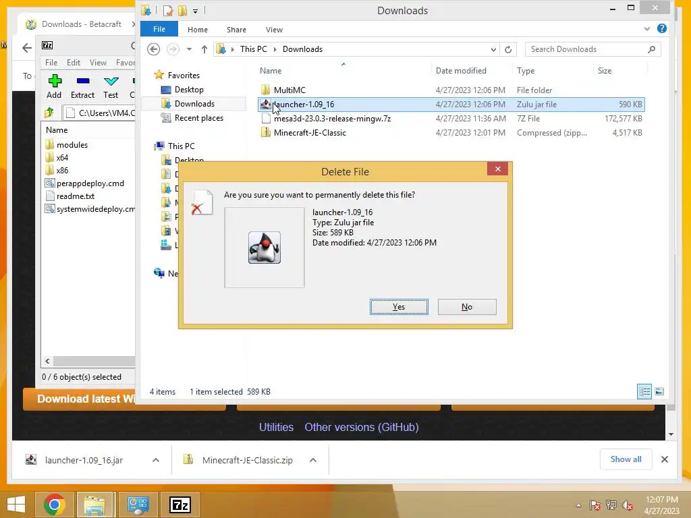The image size is (691, 518).
Task: Refresh the Downloads folder view
Action: click(508, 49)
